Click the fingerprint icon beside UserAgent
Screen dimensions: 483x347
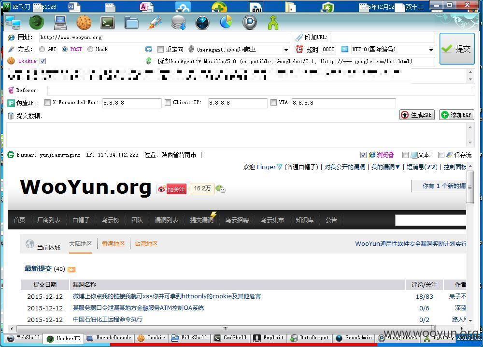(191, 49)
